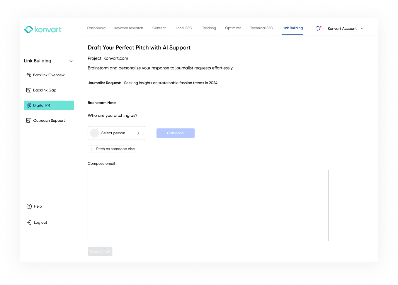Go to the Technical SEO tab
Viewport: 398px width, 285px height.
click(261, 28)
